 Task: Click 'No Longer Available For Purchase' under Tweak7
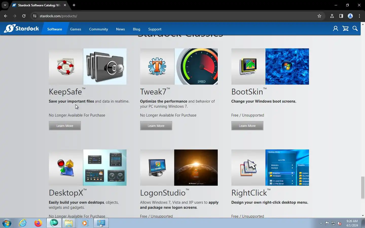[x=168, y=115]
